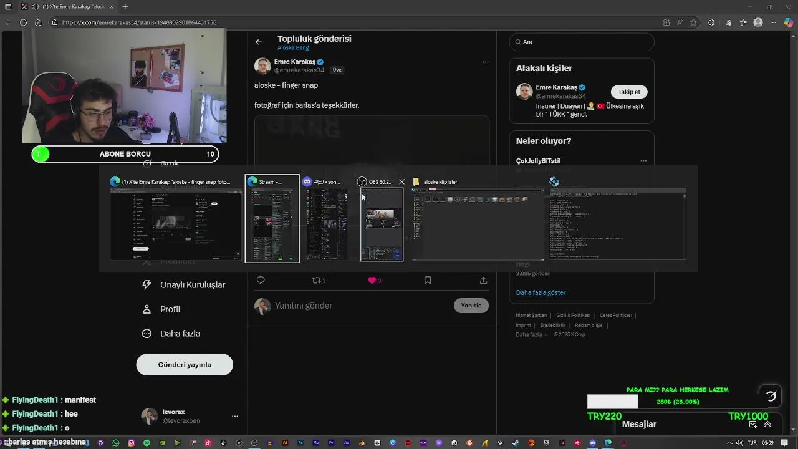Open the Read aloud icon in address bar
The image size is (798, 449).
[680, 22]
